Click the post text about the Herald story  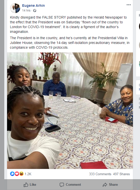point(68,25)
